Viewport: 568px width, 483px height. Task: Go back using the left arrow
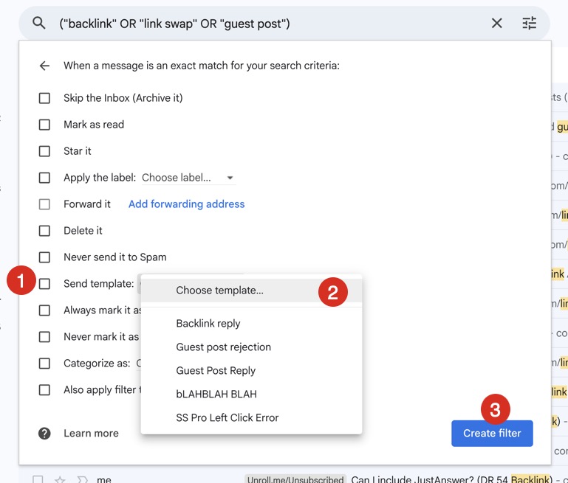(x=44, y=66)
